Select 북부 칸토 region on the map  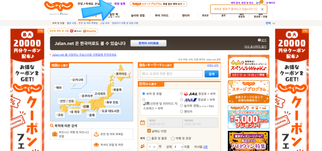point(112,102)
